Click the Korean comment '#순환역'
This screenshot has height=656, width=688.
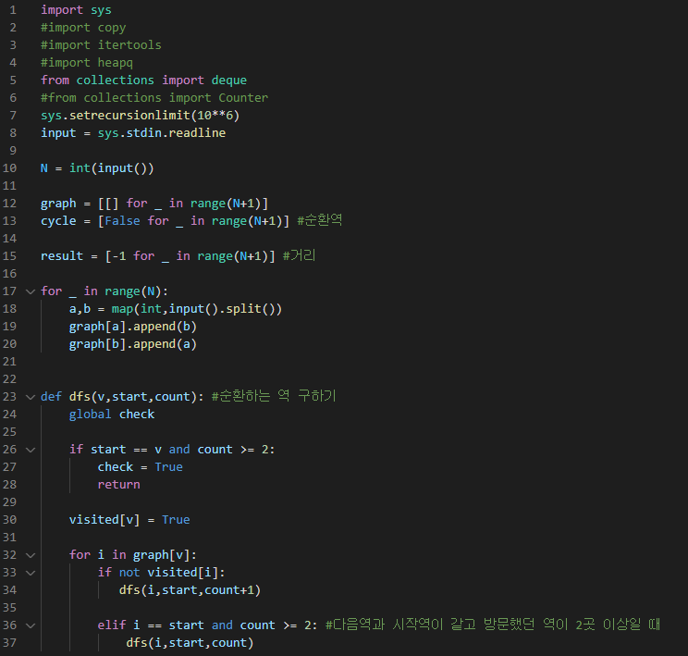click(x=319, y=220)
